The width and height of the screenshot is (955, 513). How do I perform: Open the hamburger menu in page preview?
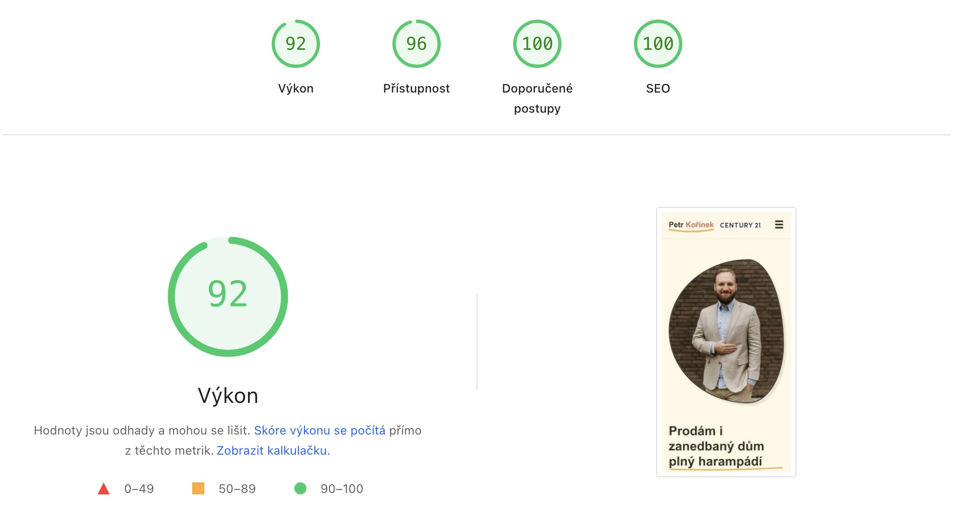coord(779,225)
